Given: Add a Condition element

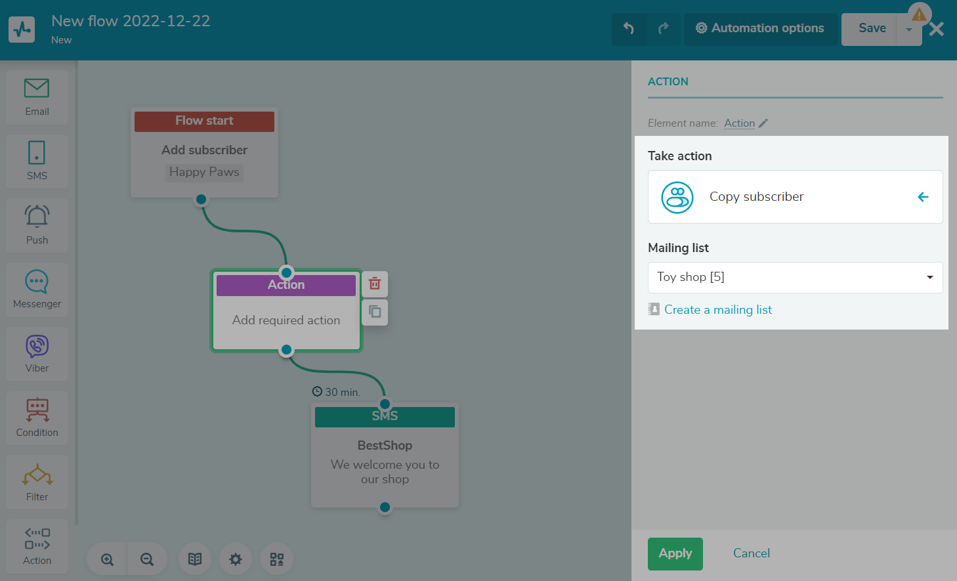Looking at the screenshot, I should [x=37, y=418].
